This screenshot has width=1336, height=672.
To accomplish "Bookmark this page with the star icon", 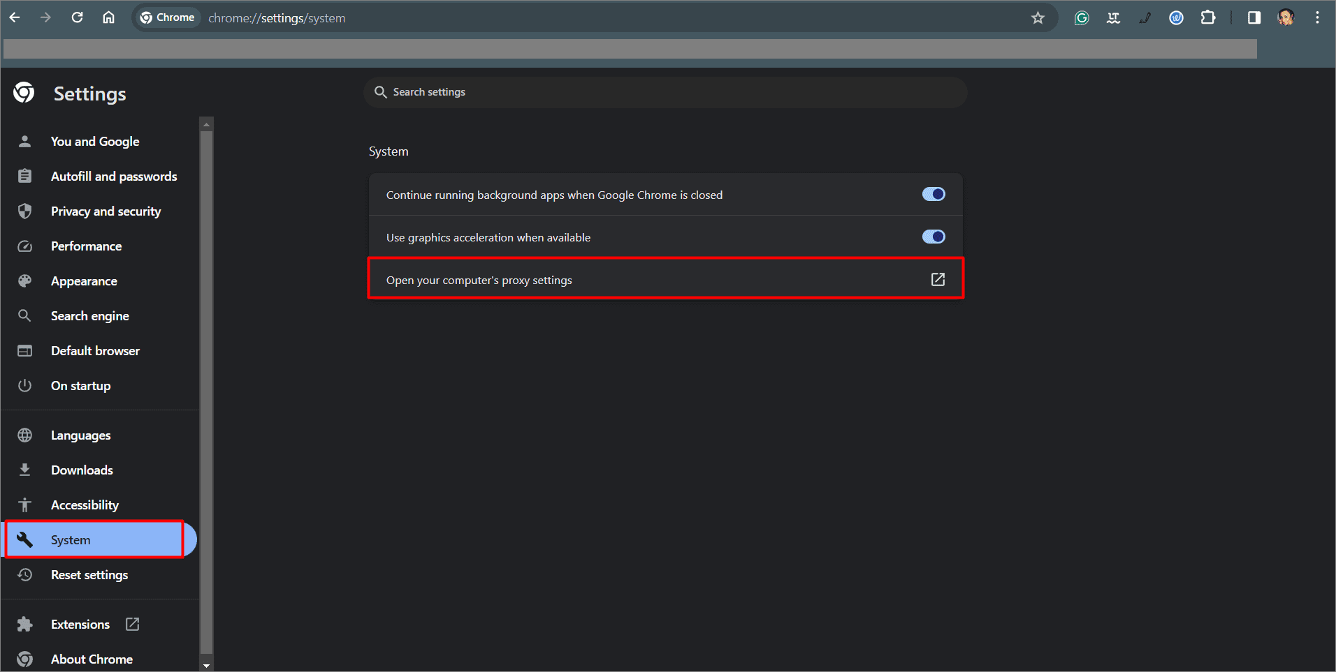I will pos(1038,17).
